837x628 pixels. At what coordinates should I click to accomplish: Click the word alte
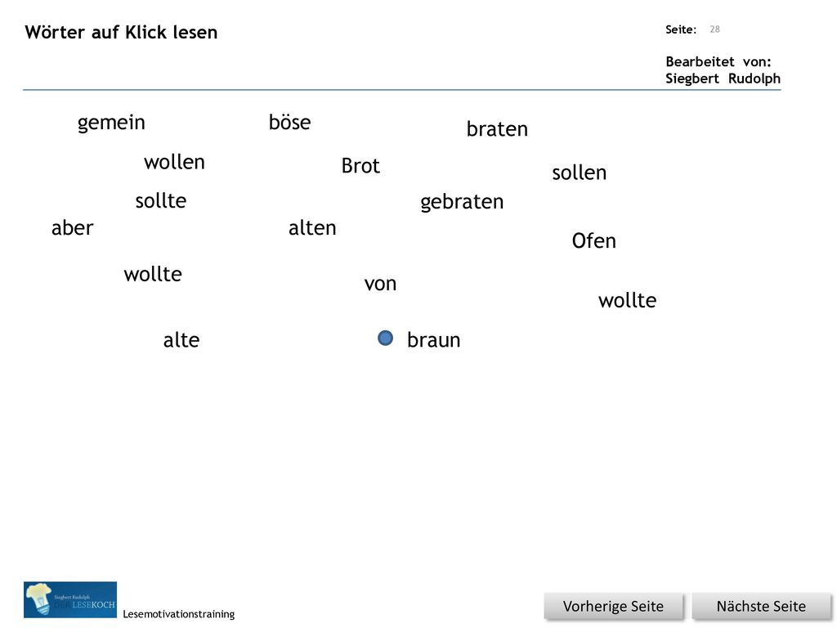pyautogui.click(x=181, y=339)
